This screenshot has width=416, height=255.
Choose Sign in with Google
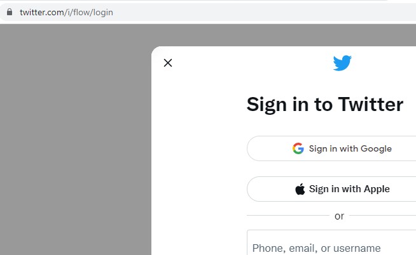[x=331, y=148]
